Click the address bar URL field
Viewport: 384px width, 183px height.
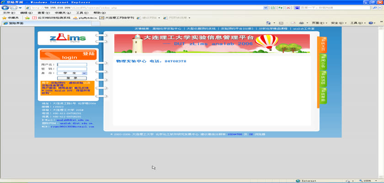pyautogui.click(x=144, y=8)
